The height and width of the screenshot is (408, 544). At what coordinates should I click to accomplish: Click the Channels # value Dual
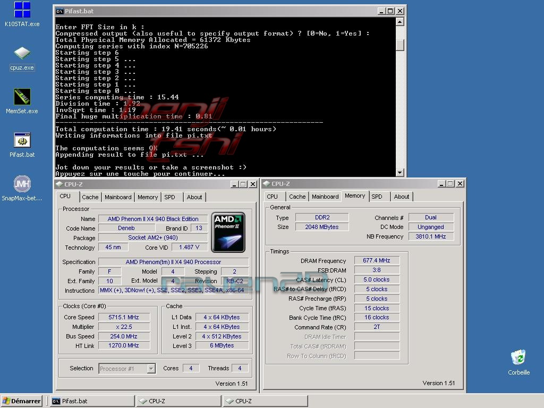coord(431,217)
